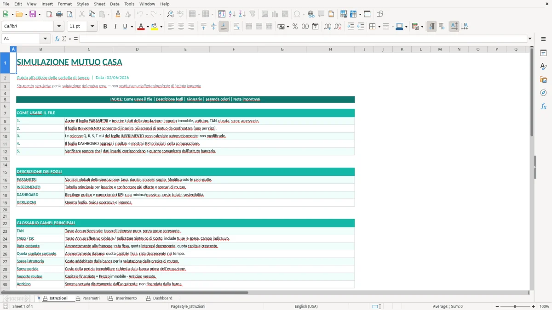Viewport: 552px width, 310px height.
Task: Open Find & Replace
Action: click(x=170, y=14)
